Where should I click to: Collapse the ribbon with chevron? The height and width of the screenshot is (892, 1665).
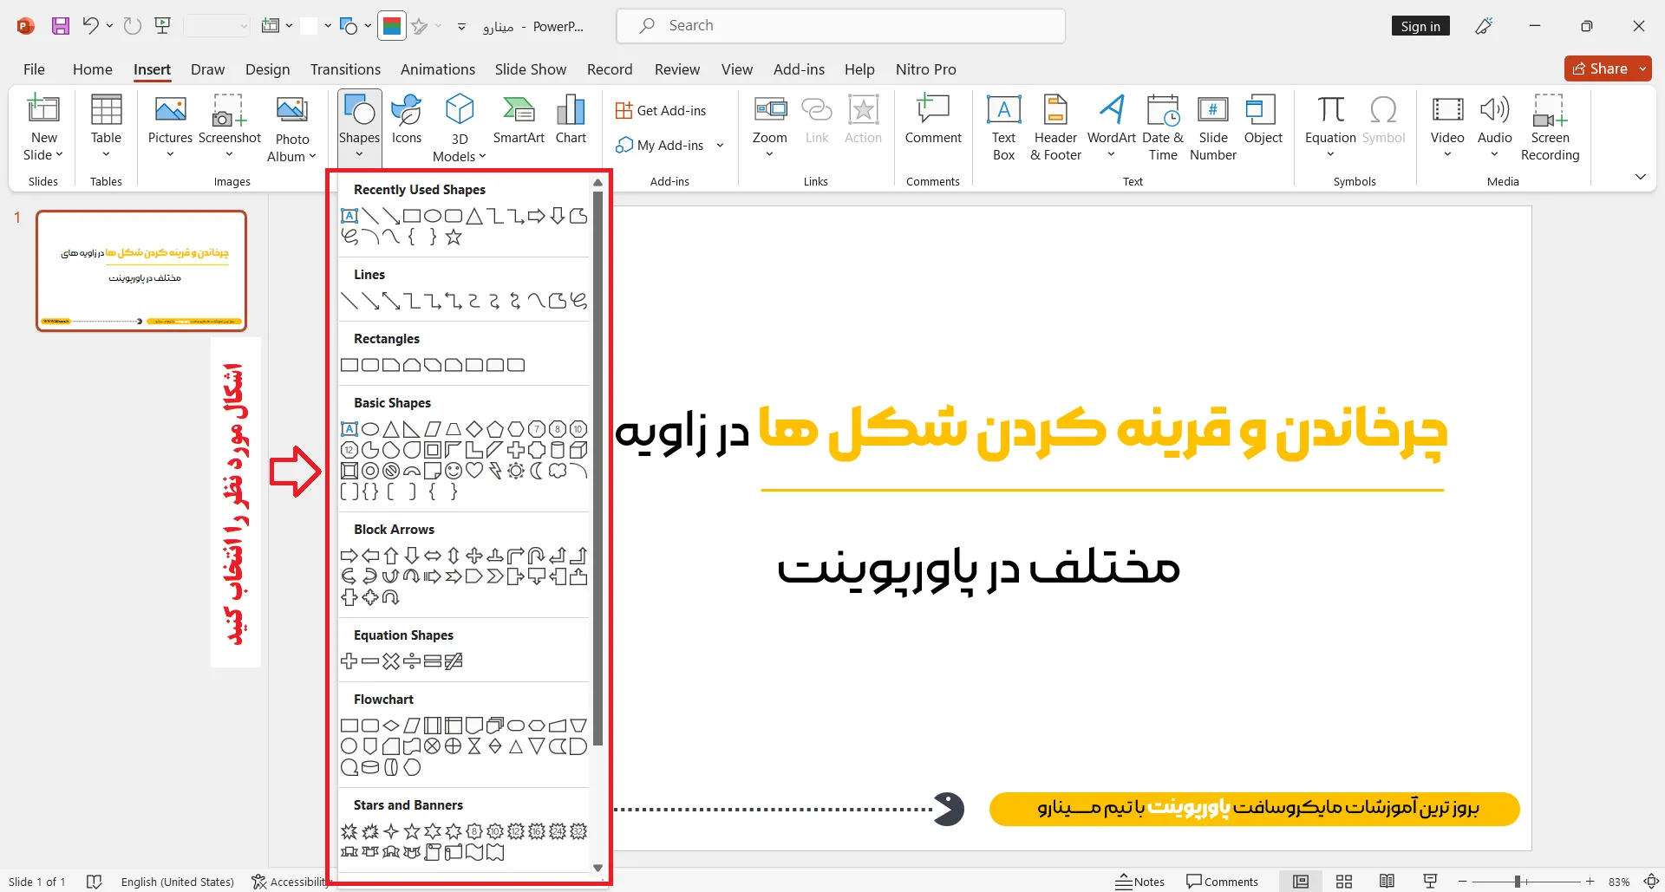coord(1640,177)
